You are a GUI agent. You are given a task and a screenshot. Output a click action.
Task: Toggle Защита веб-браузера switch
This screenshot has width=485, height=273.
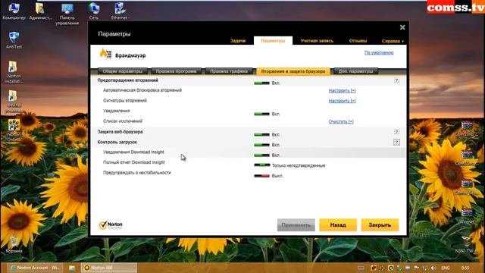click(261, 135)
